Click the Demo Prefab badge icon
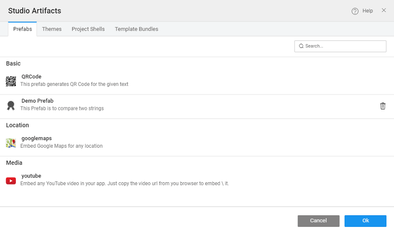394x234 pixels. [x=11, y=105]
